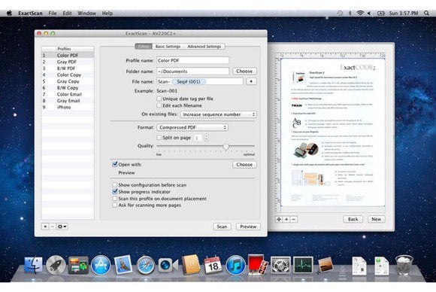
Task: Zoom out preview window with minus button
Action: 294,219
